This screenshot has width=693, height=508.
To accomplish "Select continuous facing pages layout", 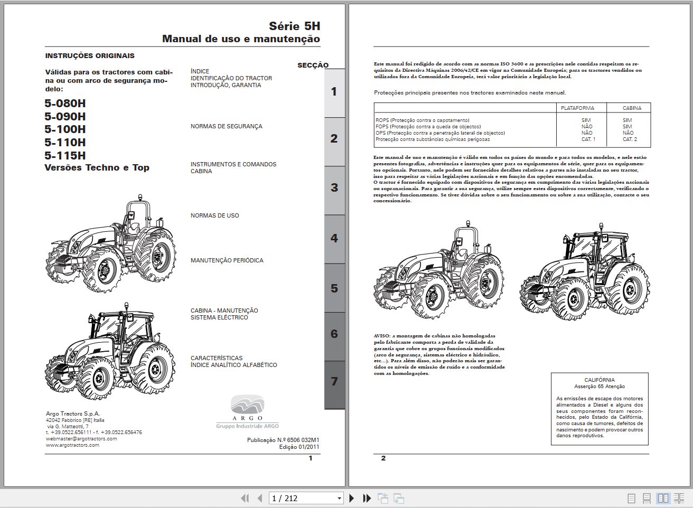I will pos(679,498).
